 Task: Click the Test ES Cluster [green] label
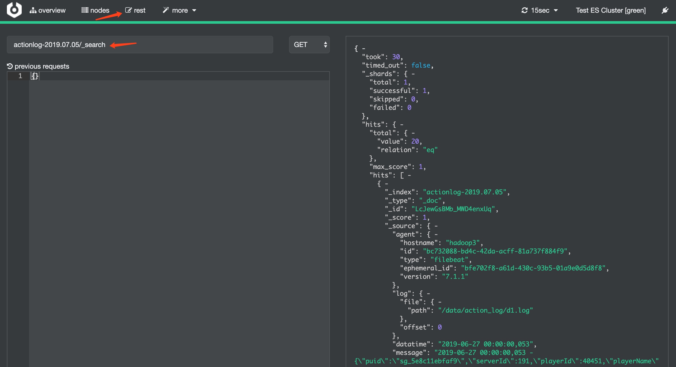(x=611, y=10)
